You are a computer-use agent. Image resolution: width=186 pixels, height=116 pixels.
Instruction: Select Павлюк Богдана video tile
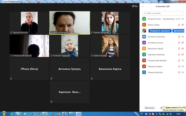(110, 23)
